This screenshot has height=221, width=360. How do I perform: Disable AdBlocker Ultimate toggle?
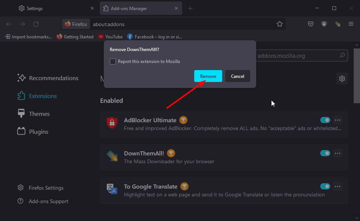pos(325,120)
